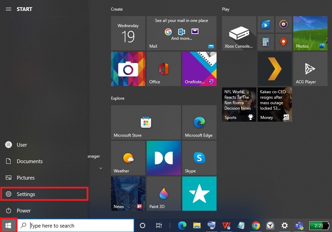This screenshot has height=232, width=332.
Task: Open the Pictures folder shortcut
Action: tap(44, 178)
